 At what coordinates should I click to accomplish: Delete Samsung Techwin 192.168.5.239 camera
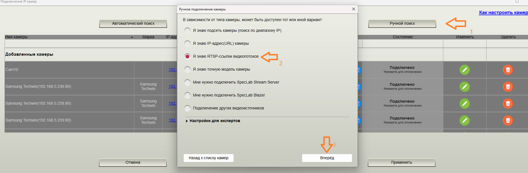[508, 120]
